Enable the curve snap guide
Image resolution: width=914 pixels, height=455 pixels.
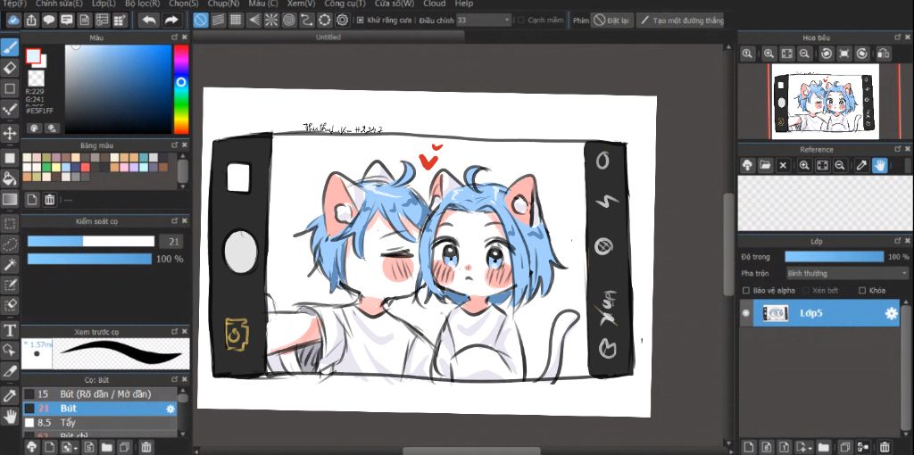click(x=307, y=21)
